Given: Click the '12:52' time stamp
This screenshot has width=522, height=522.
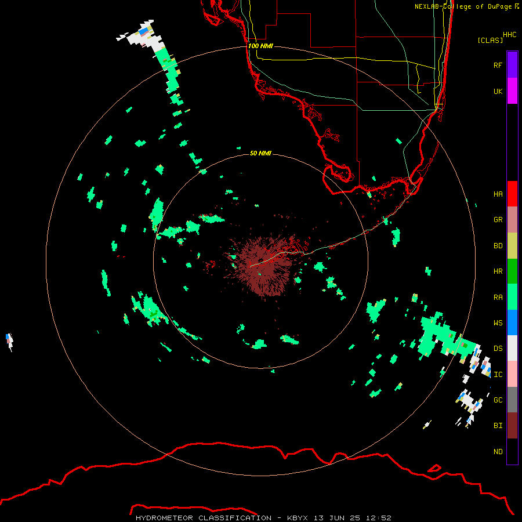Looking at the screenshot, I should click(379, 518).
